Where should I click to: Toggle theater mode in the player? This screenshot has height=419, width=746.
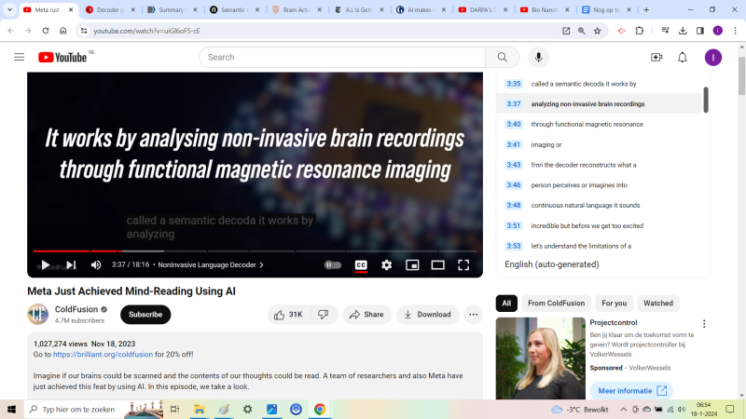pos(437,264)
